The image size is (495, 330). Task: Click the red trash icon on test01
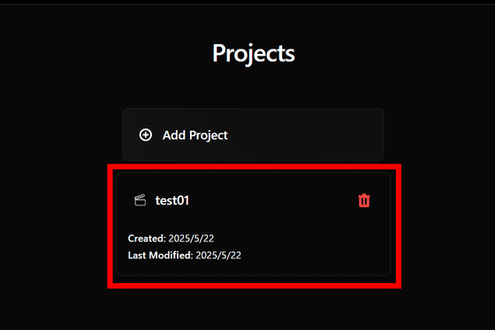coord(364,201)
